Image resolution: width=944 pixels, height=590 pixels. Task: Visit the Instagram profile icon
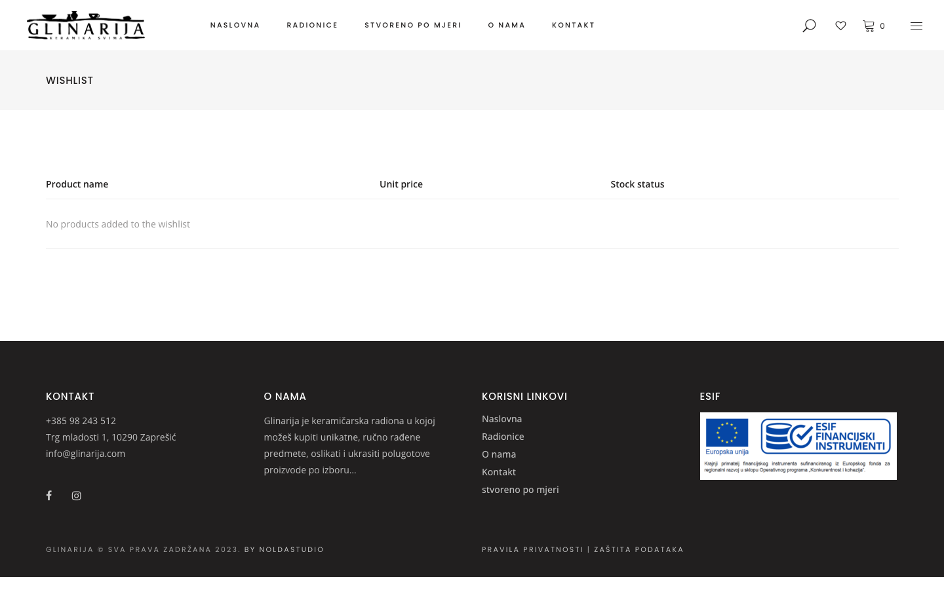[x=77, y=496]
